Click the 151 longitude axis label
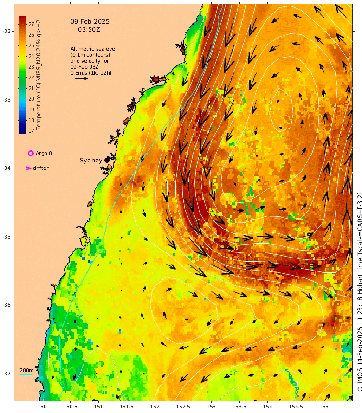The image size is (362, 413). coord(98,407)
